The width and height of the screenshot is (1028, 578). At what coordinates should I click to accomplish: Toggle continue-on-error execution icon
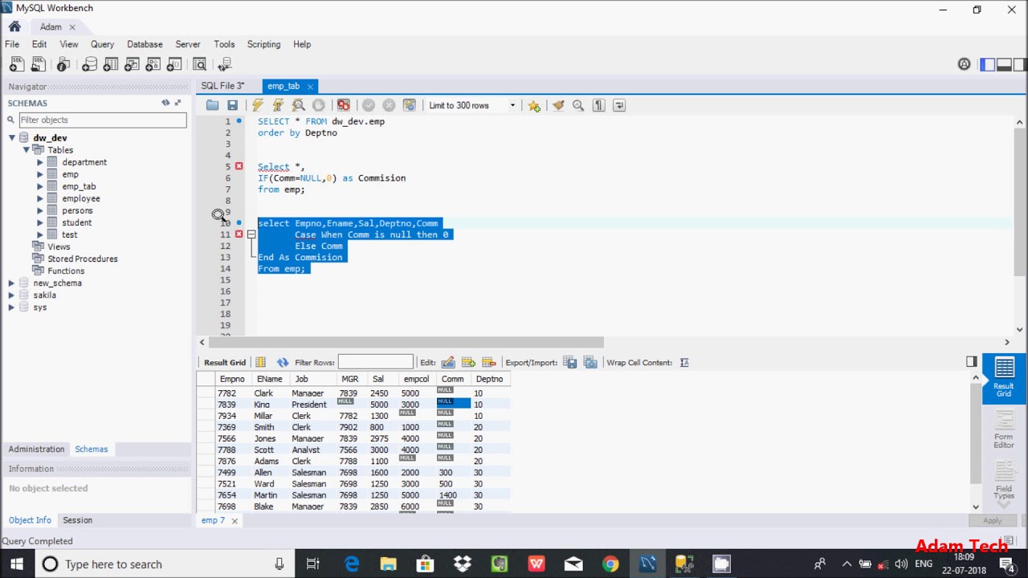coord(344,105)
